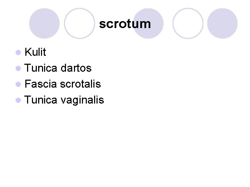Click the hollow circle right of the title
The height and width of the screenshot is (187, 250).
click(x=188, y=24)
